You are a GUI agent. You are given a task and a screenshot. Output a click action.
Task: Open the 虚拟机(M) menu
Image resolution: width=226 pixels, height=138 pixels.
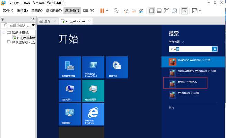pyautogui.click(x=54, y=10)
